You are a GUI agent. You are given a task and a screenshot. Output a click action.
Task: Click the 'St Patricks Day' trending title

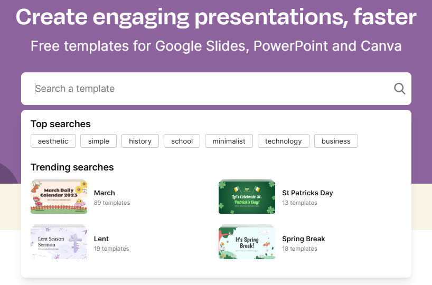(307, 193)
